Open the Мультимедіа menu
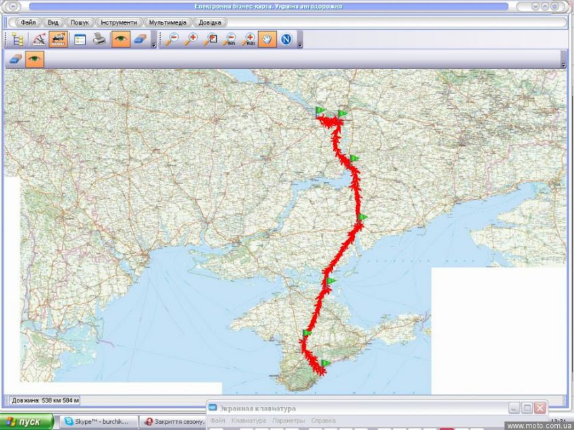The width and height of the screenshot is (574, 430). click(167, 22)
